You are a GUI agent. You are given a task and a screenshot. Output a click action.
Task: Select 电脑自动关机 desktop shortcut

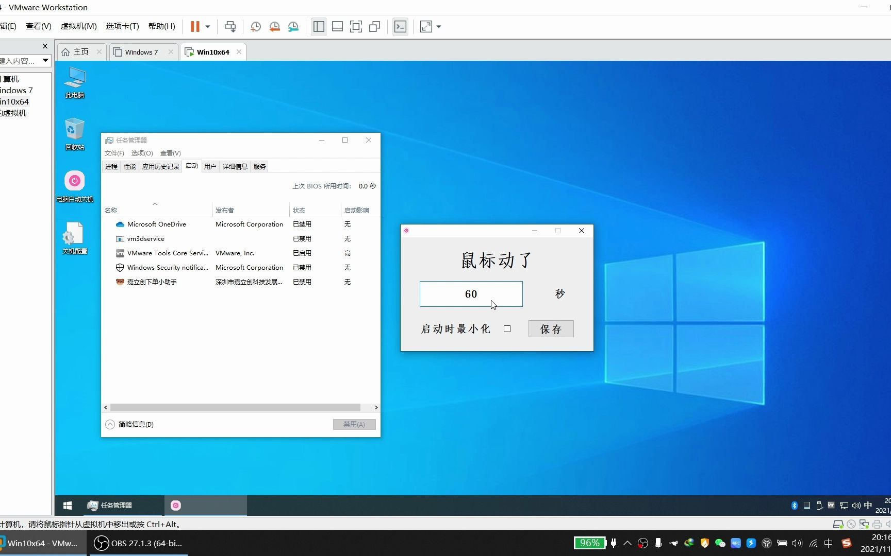75,186
